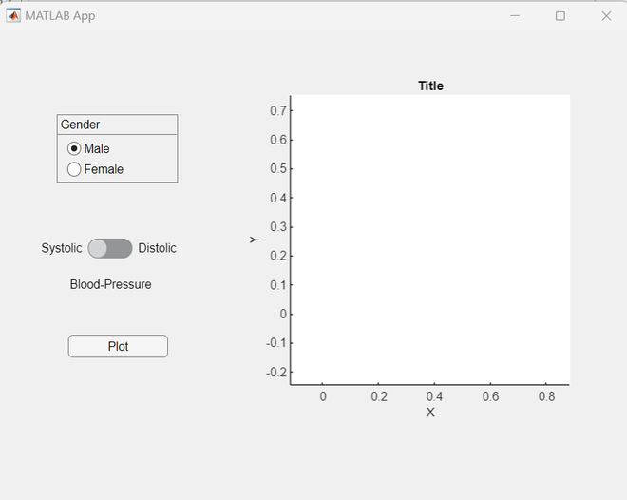Click the "MATLAB App" window title text
627x500 pixels.
[60, 15]
